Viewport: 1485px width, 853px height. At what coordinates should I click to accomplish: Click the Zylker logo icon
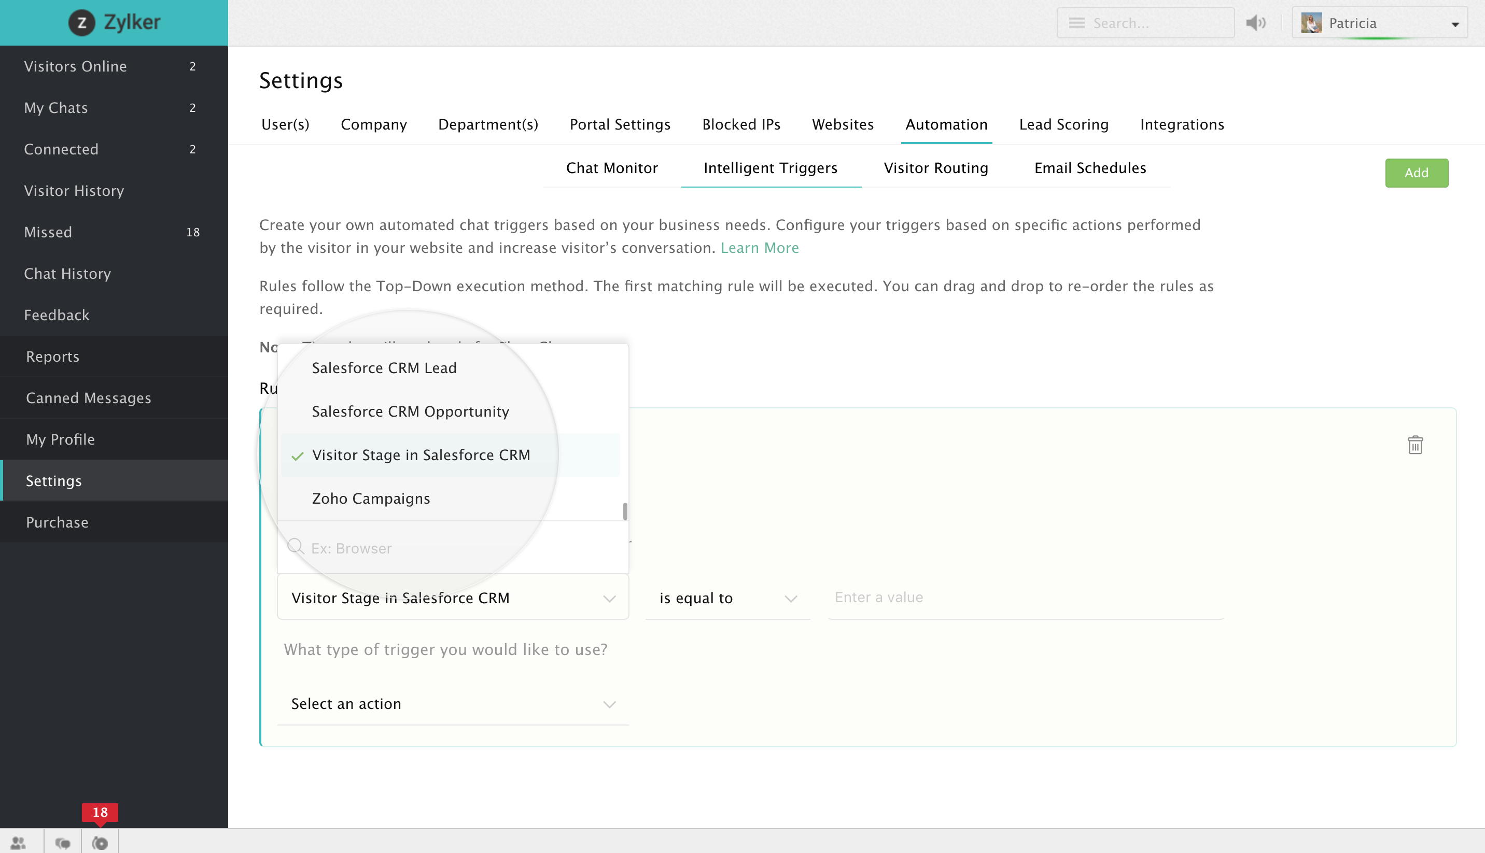tap(81, 23)
